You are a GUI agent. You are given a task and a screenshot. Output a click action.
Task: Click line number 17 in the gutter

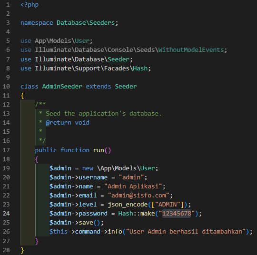[x=6, y=150]
